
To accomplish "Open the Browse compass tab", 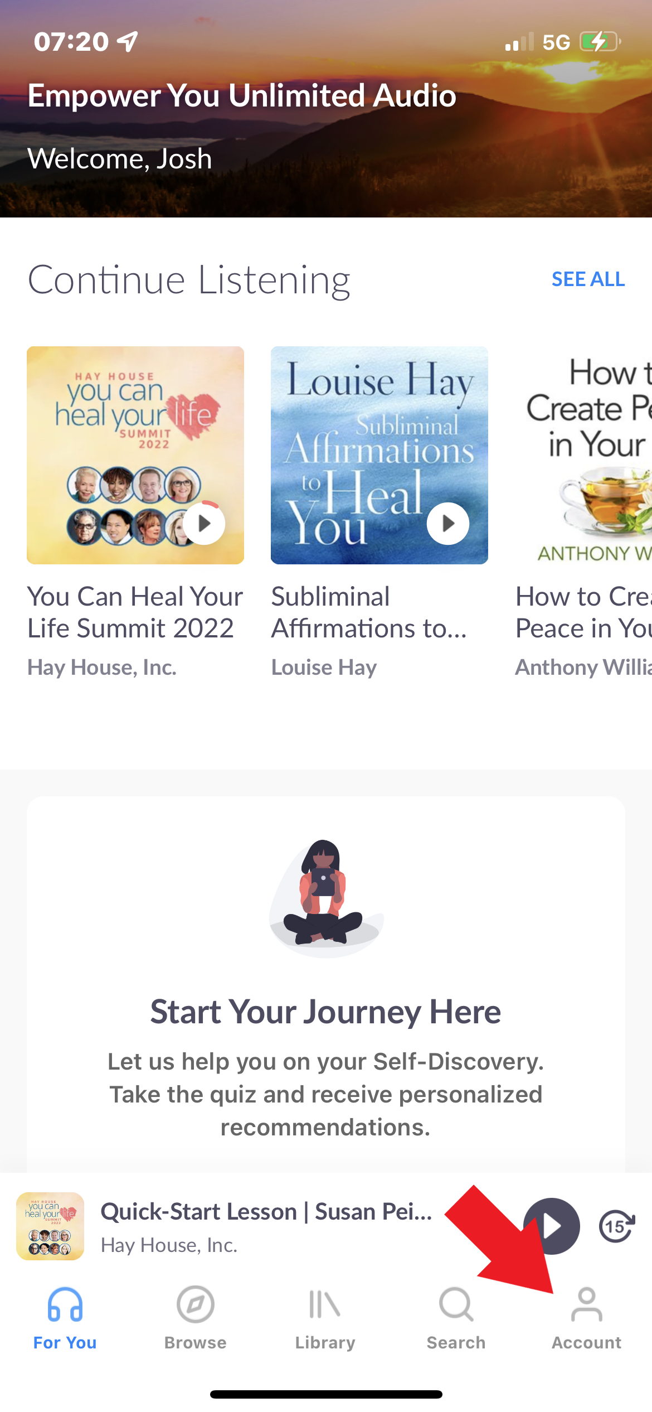I will [196, 1318].
